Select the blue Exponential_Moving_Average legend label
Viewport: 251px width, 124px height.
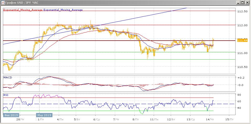(x=63, y=10)
